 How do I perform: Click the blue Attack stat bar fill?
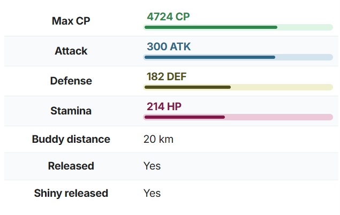click(209, 57)
